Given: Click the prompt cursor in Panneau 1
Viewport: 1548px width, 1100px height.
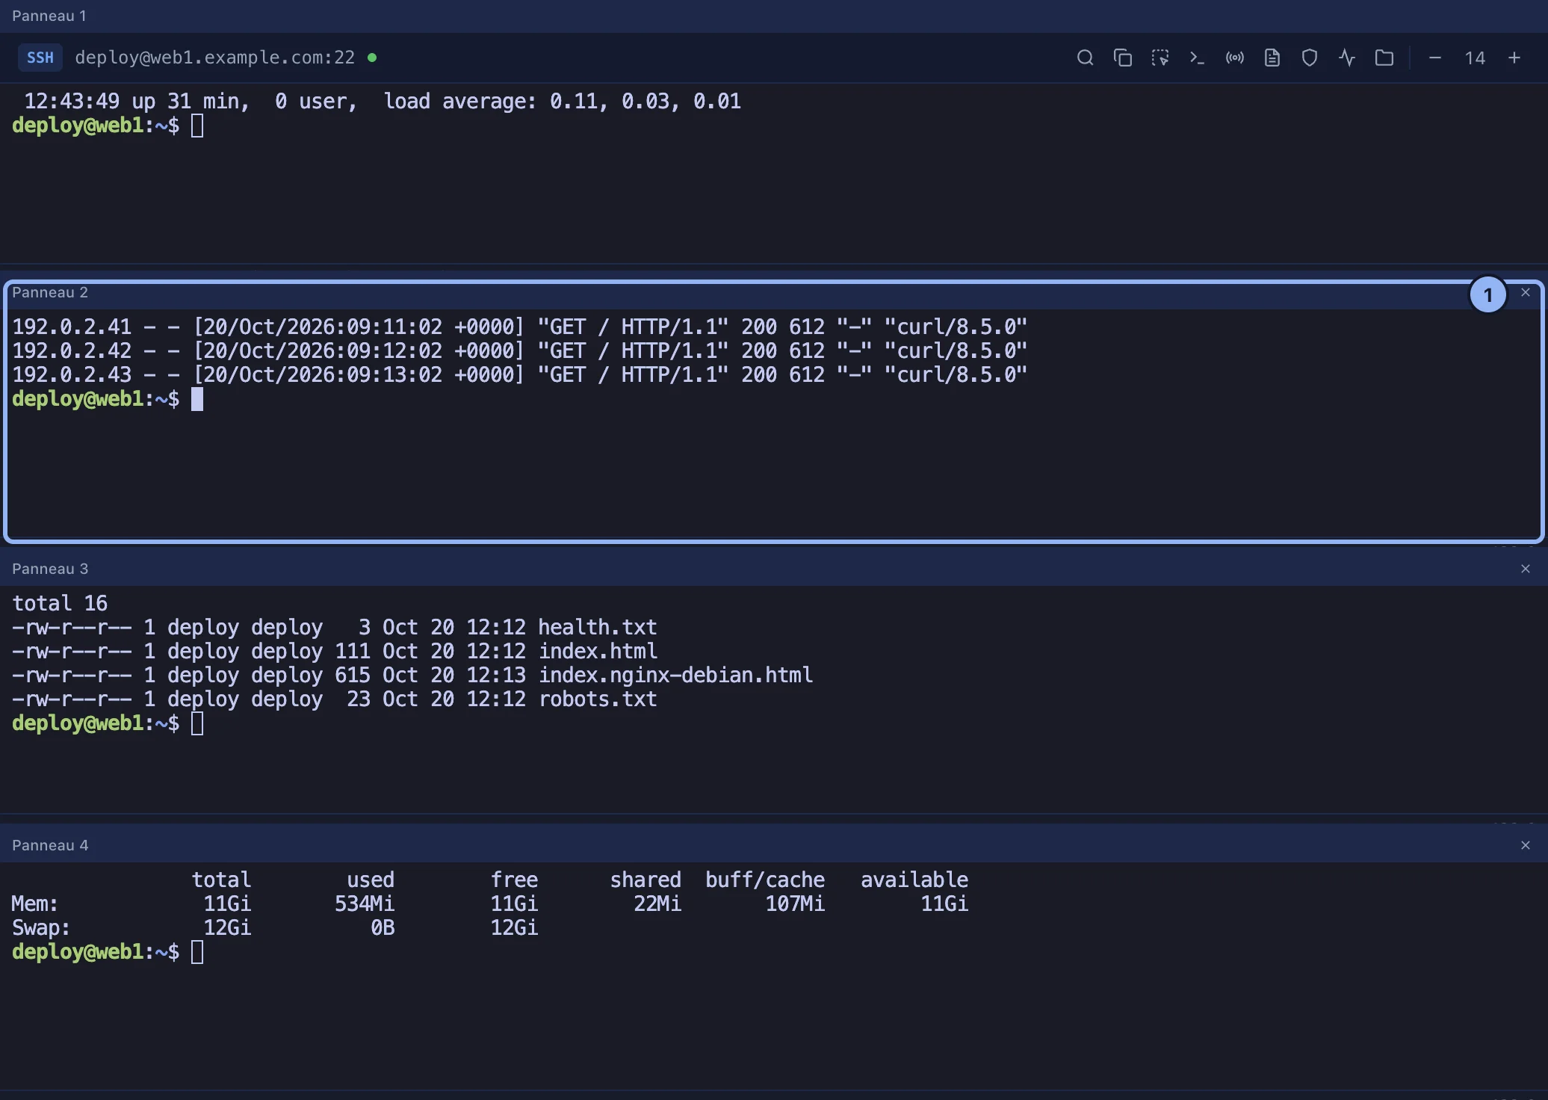Looking at the screenshot, I should 197,126.
